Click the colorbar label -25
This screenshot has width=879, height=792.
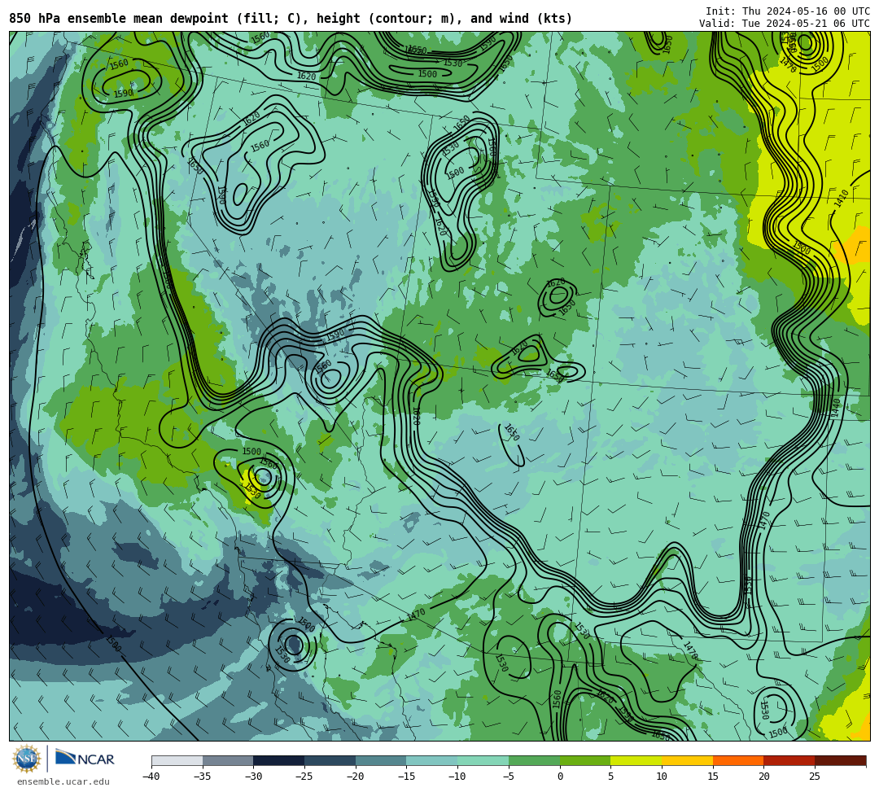[304, 777]
